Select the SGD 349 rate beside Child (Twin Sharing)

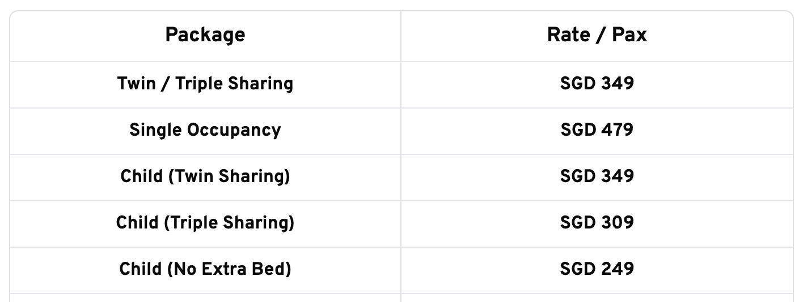(x=597, y=177)
